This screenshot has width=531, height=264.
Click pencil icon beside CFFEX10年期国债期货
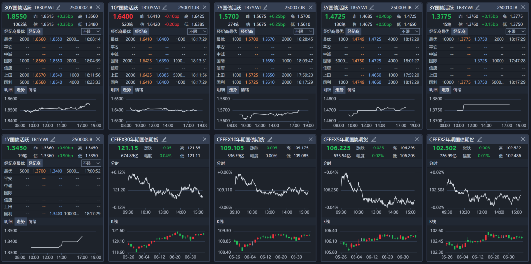tap(270, 139)
